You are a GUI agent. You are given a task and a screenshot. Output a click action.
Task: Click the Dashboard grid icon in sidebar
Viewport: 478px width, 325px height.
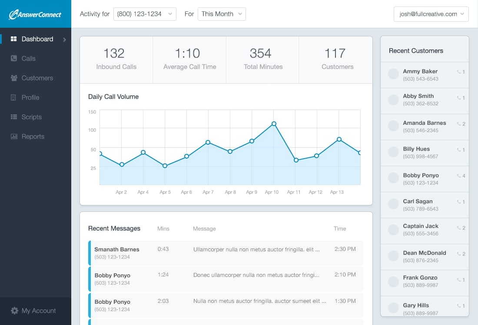[13, 39]
